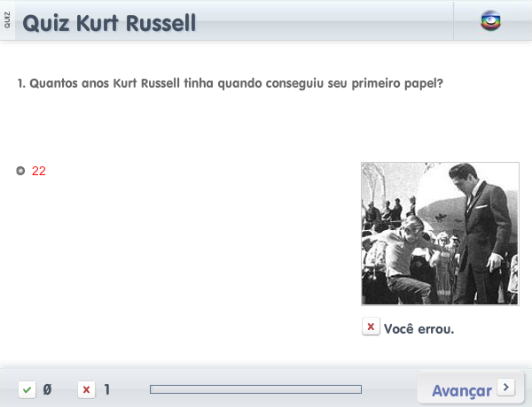The width and height of the screenshot is (532, 407).
Task: Click the red X icon beside Você errou
Action: pos(371,326)
